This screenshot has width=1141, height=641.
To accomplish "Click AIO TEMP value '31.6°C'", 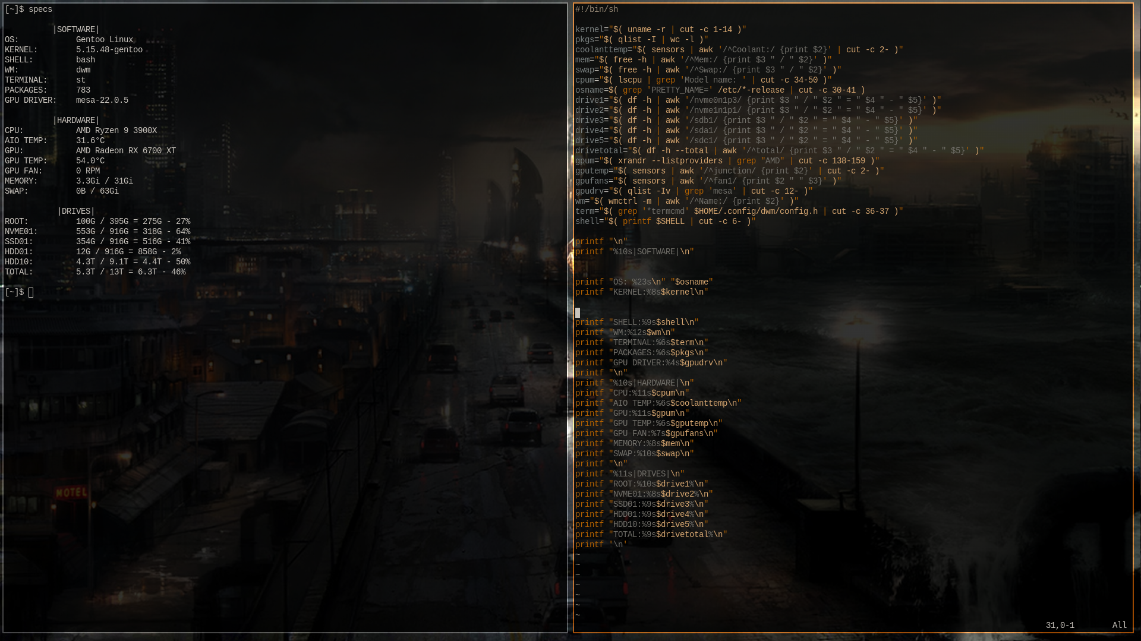I will 90,141.
